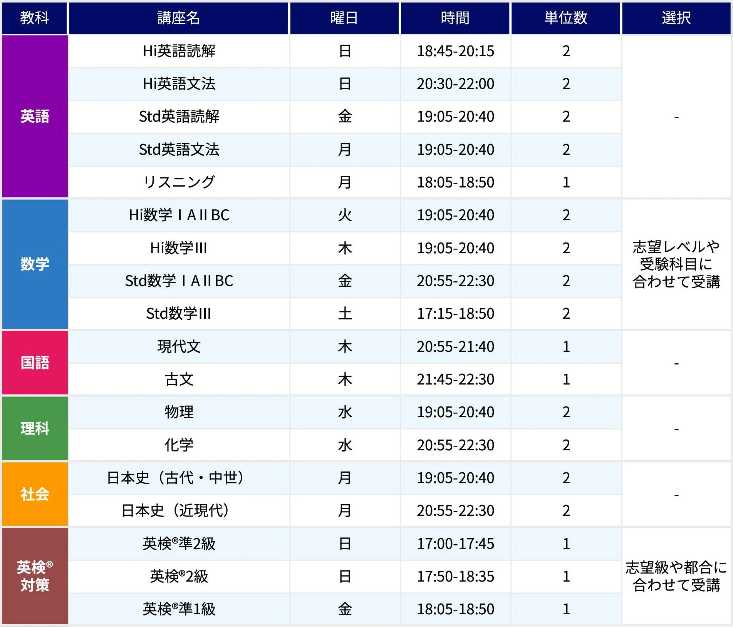Screen dimensions: 733x627
Task: Select the 志望レベルや受験科目に合わせて受講 note
Action: pos(676,264)
